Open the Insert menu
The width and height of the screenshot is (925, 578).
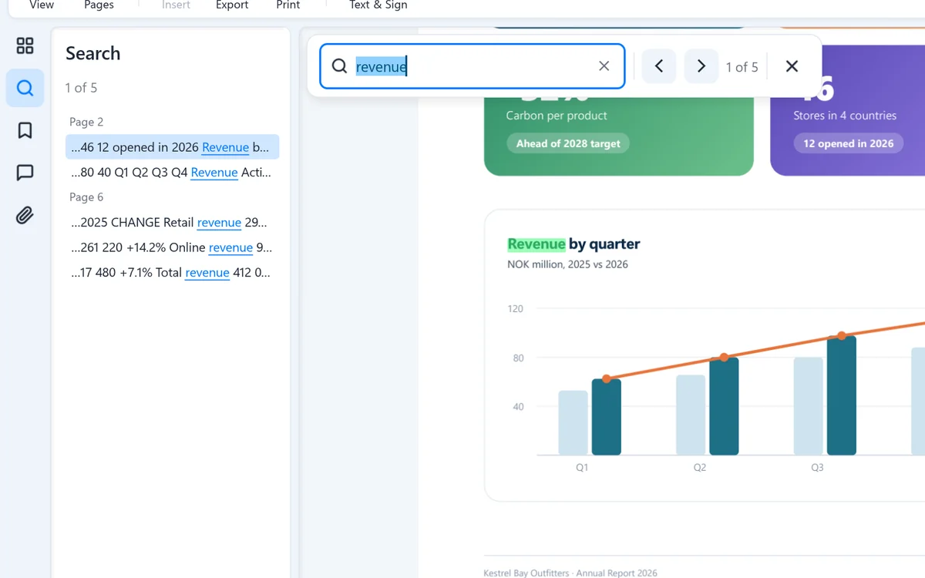[176, 5]
